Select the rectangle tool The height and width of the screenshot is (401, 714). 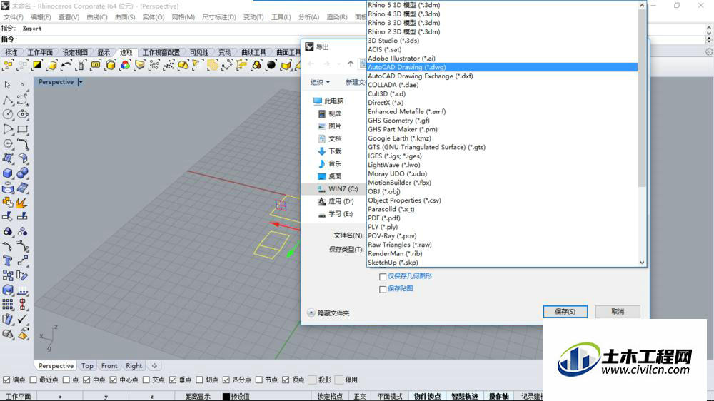coord(22,129)
